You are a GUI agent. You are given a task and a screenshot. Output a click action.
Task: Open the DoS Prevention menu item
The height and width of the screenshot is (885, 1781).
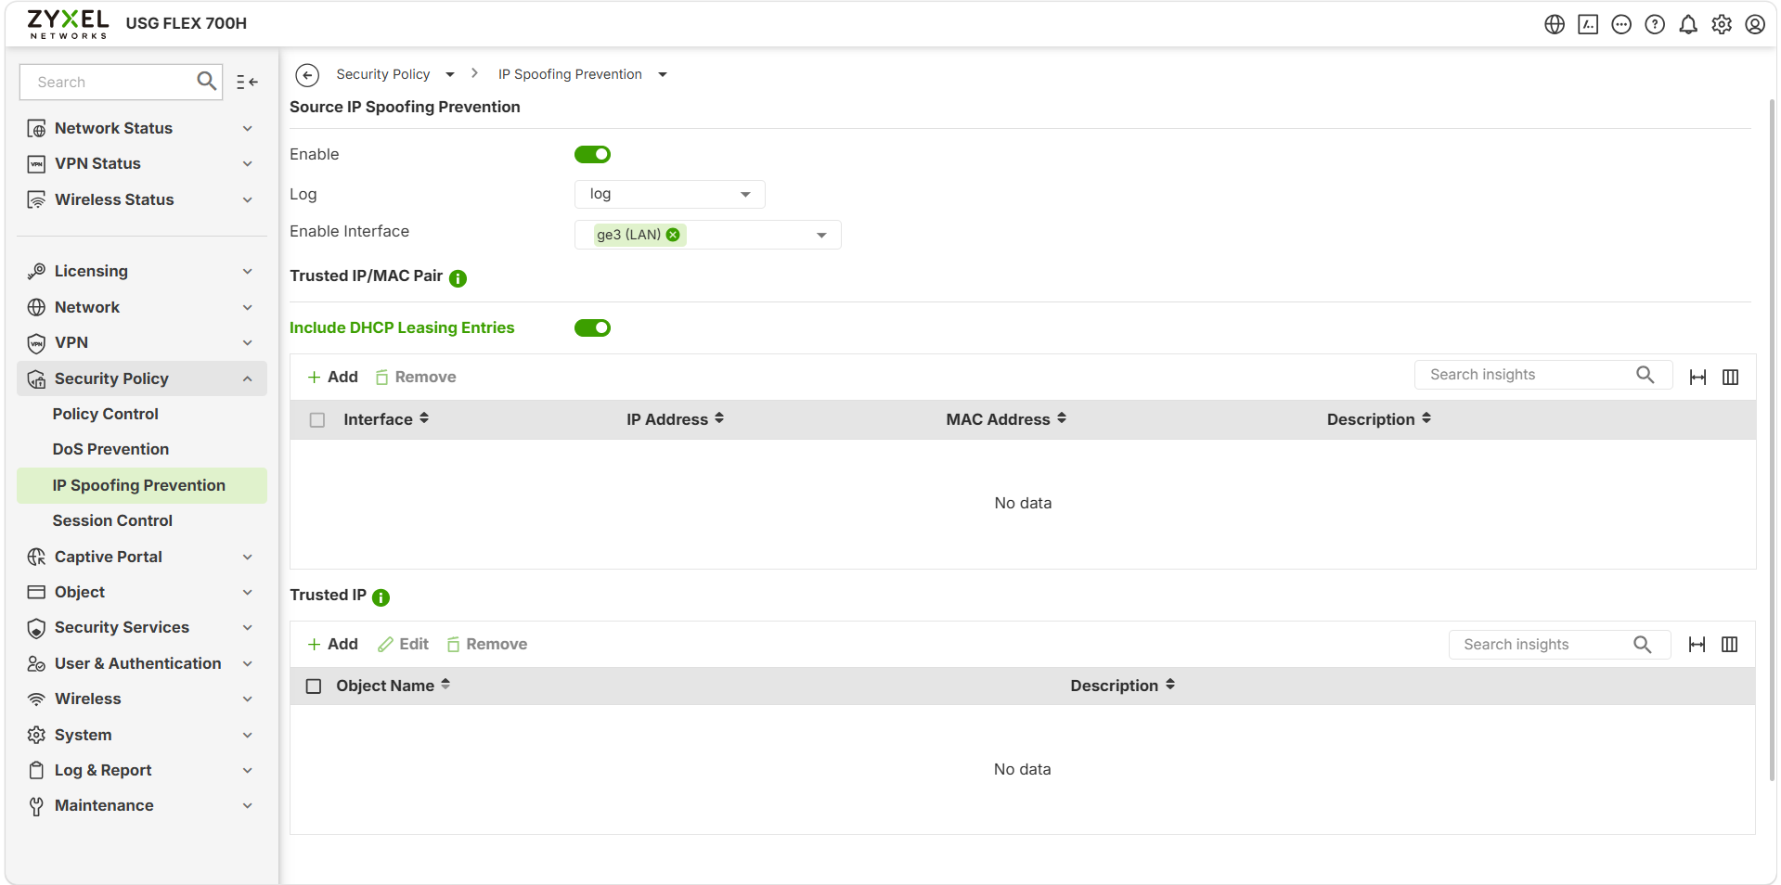[x=110, y=449]
